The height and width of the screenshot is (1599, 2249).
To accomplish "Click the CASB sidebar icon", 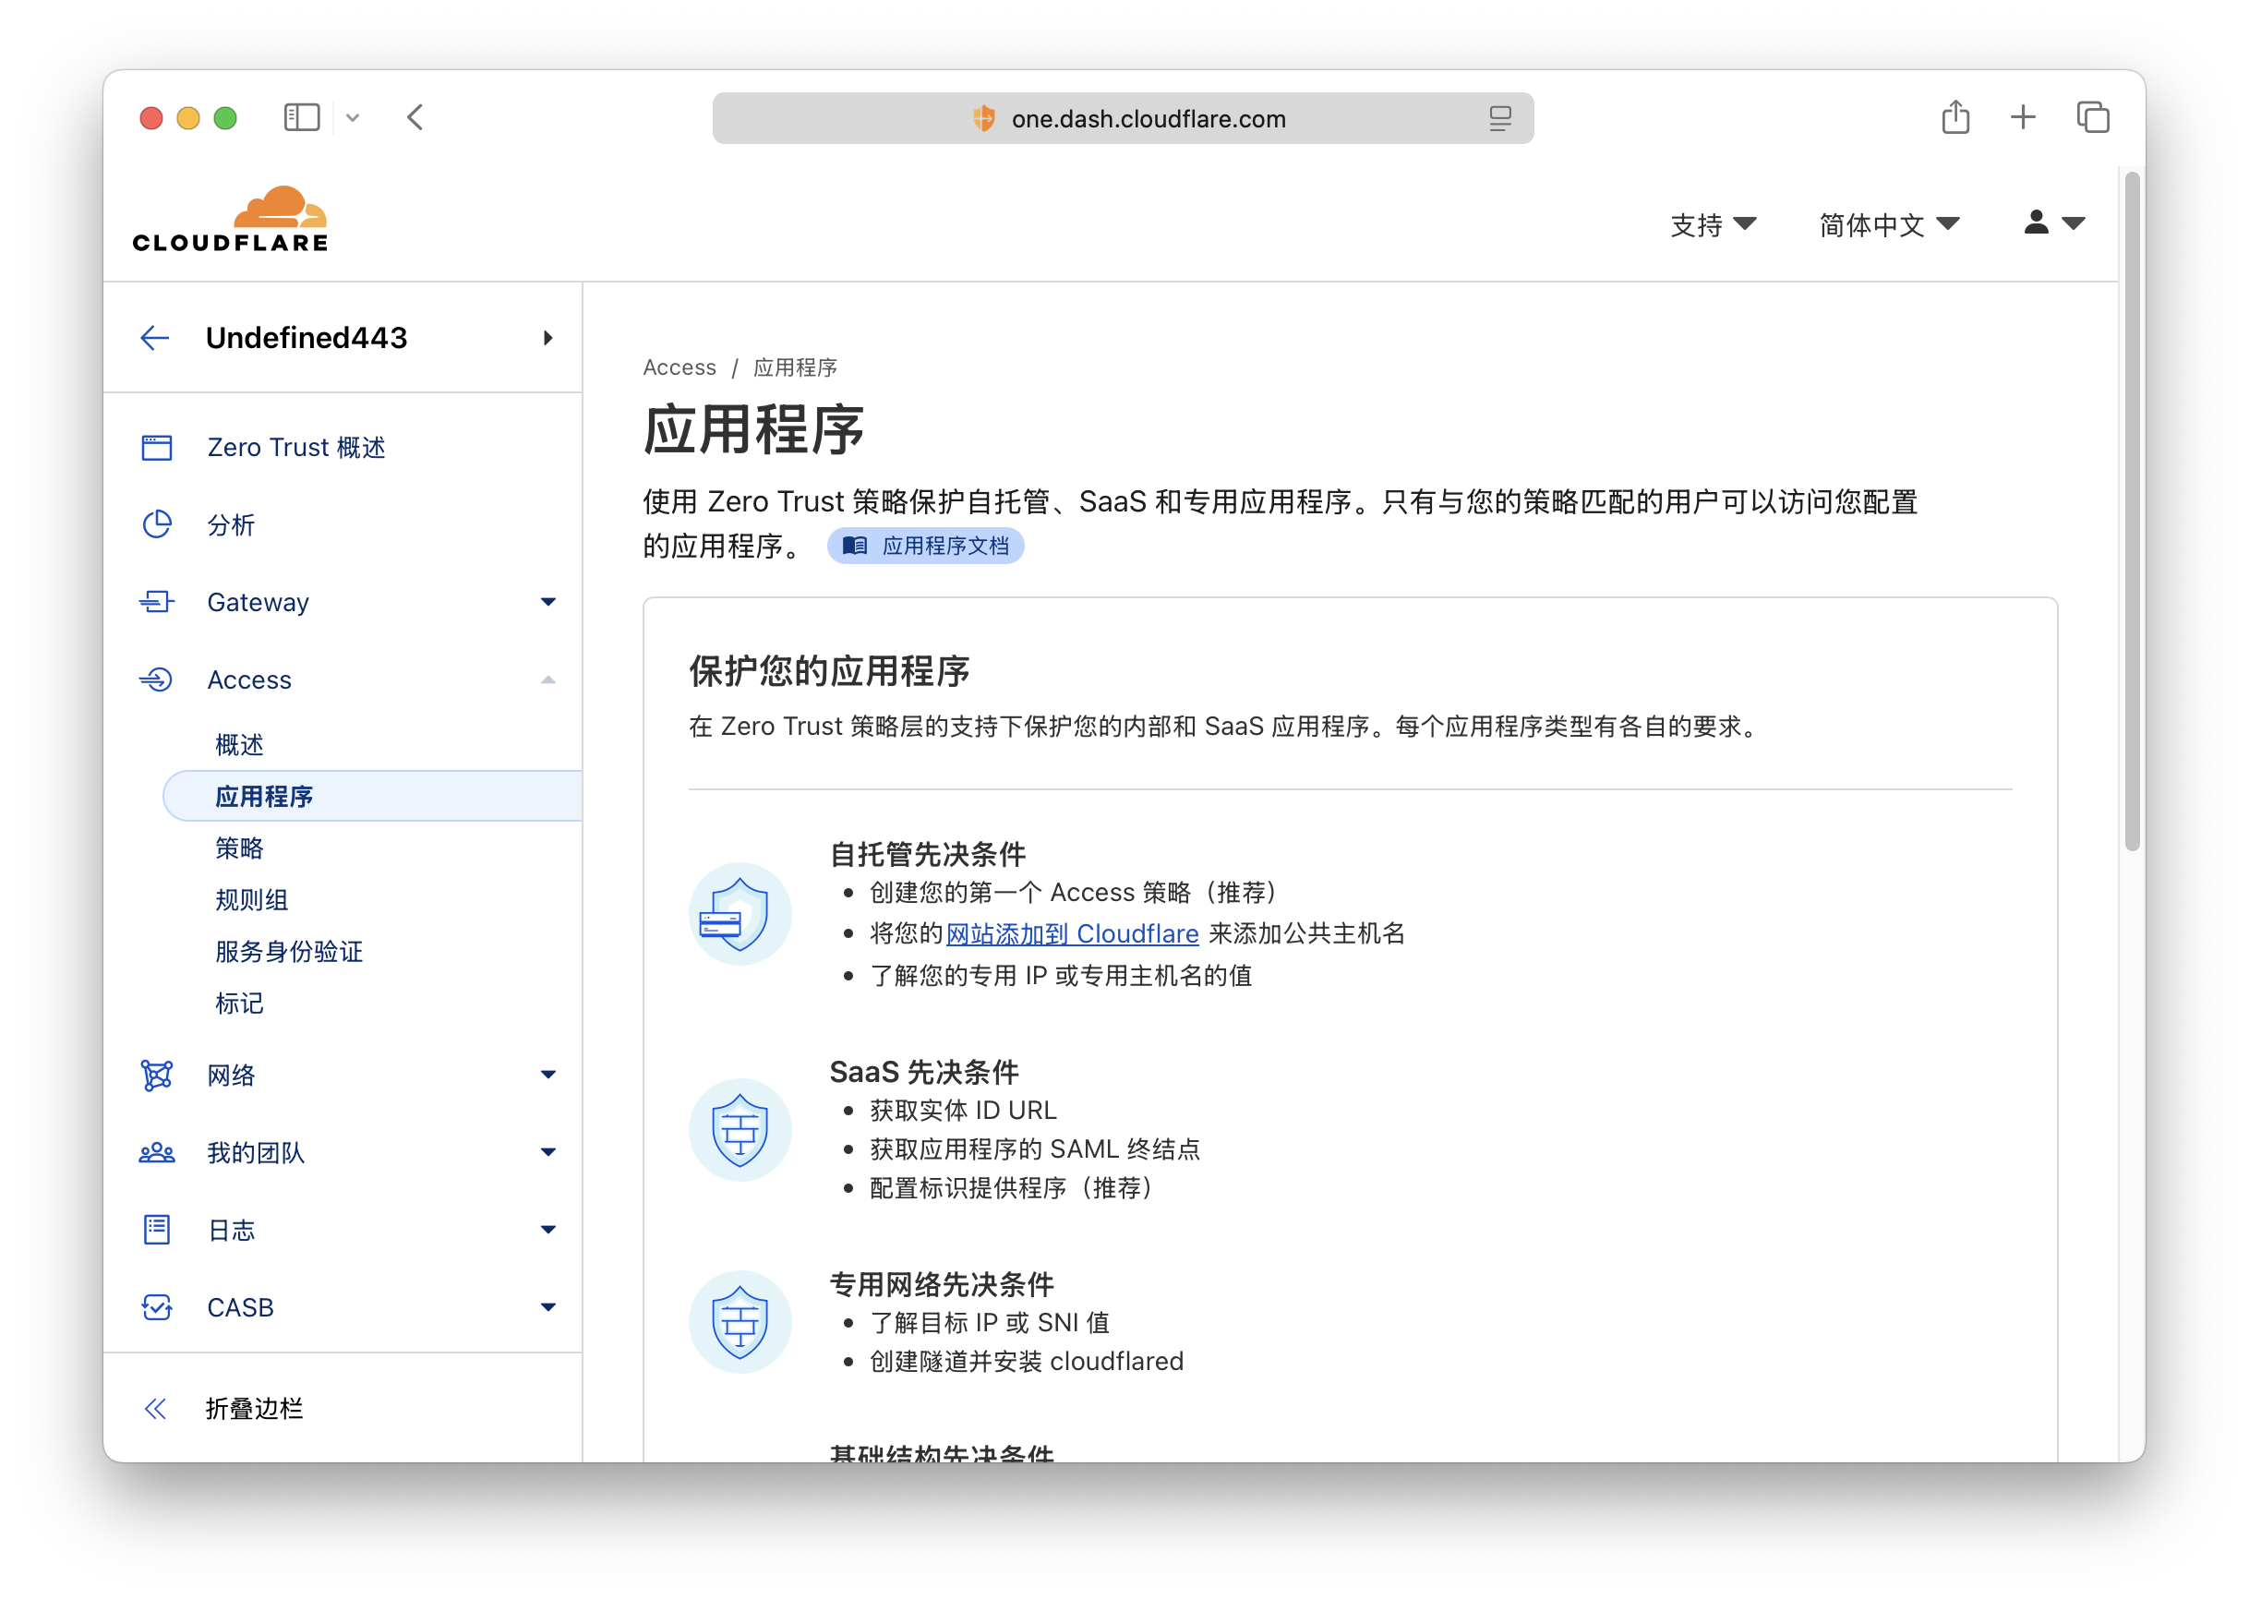I will pyautogui.click(x=157, y=1307).
